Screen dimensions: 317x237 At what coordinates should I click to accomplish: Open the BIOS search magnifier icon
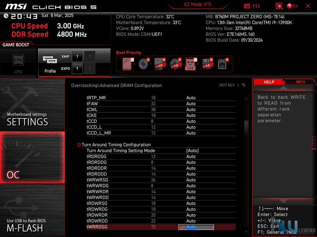[279, 6]
